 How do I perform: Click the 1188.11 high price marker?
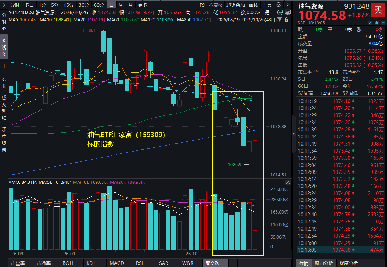[x=90, y=30]
